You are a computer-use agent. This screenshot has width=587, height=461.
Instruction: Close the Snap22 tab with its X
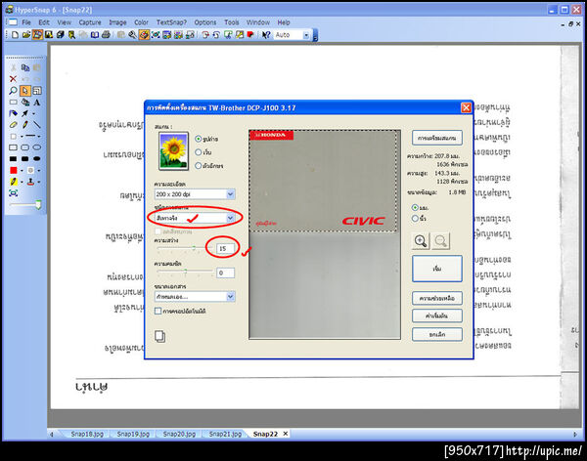286,434
